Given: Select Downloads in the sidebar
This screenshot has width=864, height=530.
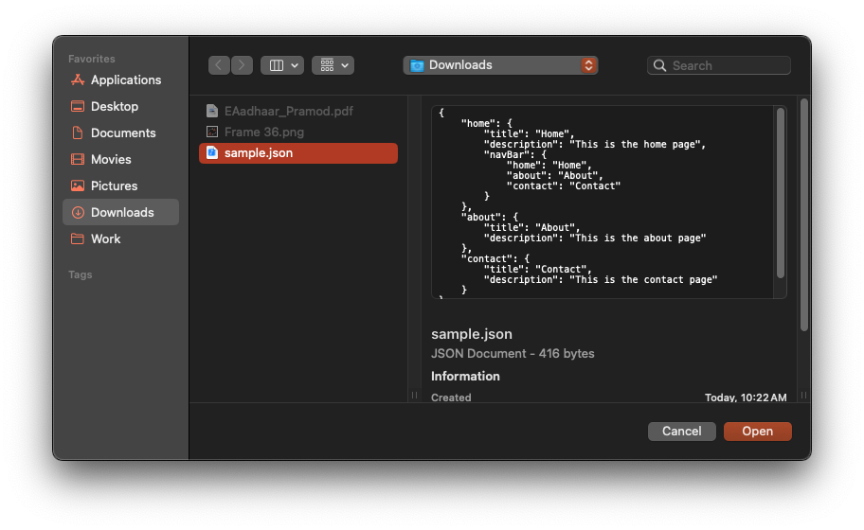Looking at the screenshot, I should coord(120,212).
